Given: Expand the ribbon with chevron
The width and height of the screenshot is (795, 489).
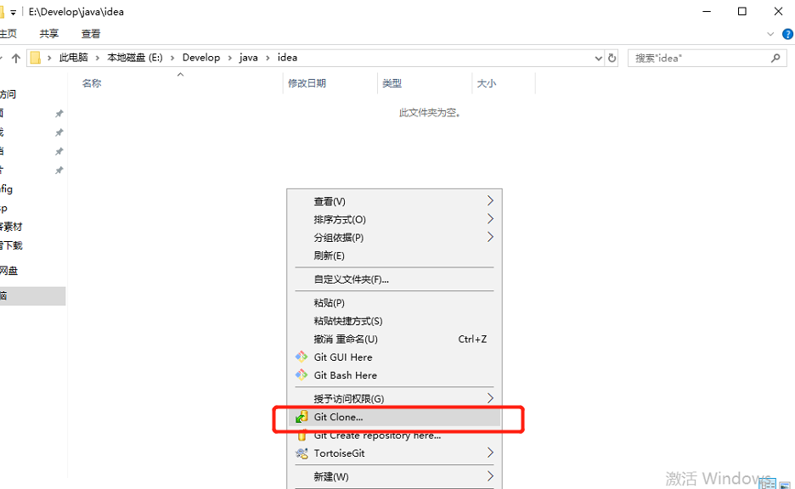Looking at the screenshot, I should (770, 34).
